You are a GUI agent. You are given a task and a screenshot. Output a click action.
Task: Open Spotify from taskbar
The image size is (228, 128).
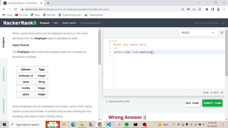coord(127,124)
